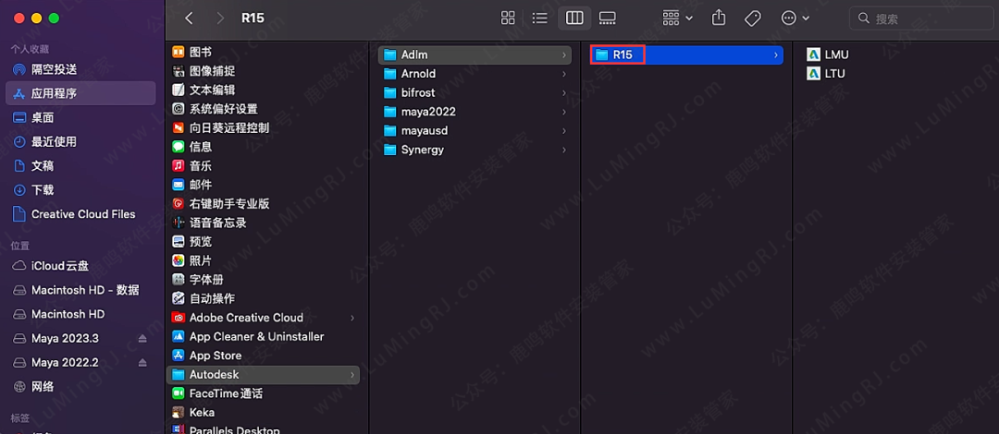Expand the Adobe Creative Cloud folder
999x434 pixels.
coord(352,318)
